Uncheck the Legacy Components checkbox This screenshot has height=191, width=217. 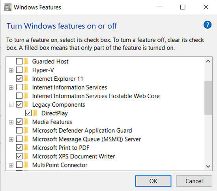point(19,104)
